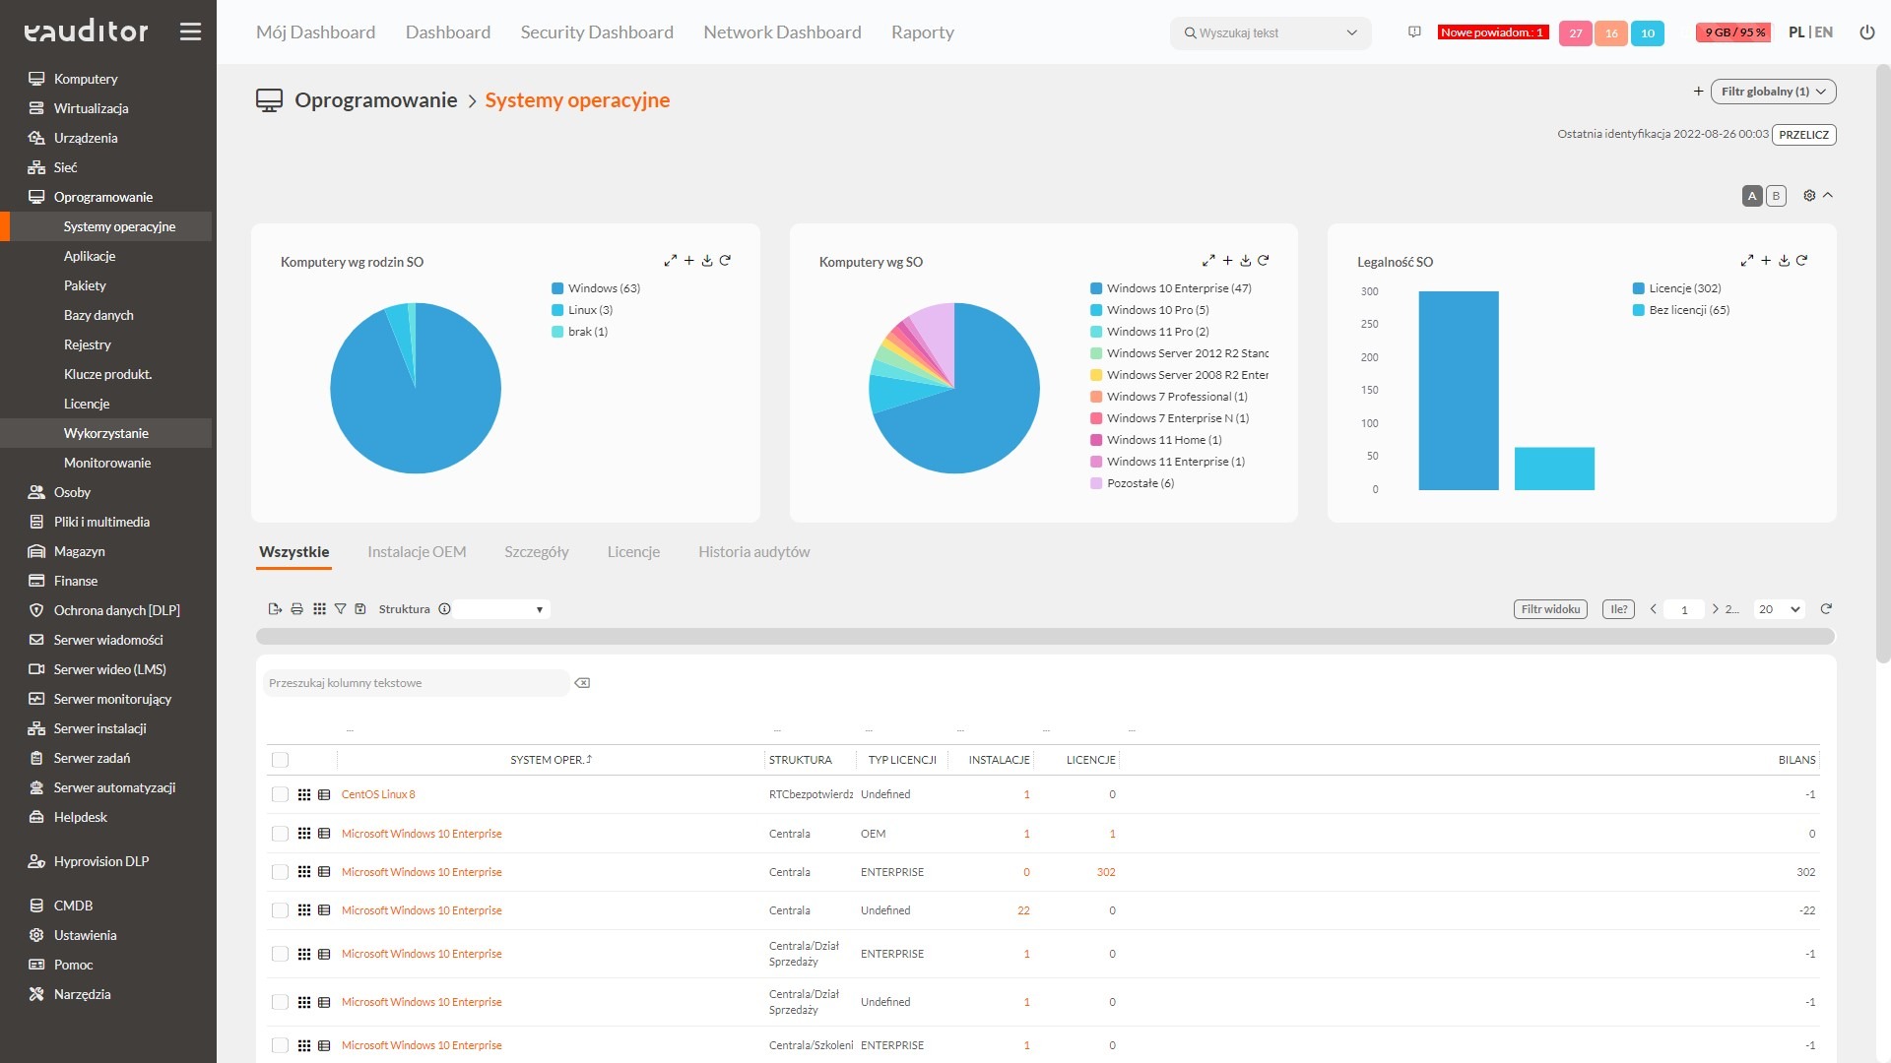Open the Szczegóły tab
Screen dimensions: 1891x1063
pyautogui.click(x=537, y=552)
